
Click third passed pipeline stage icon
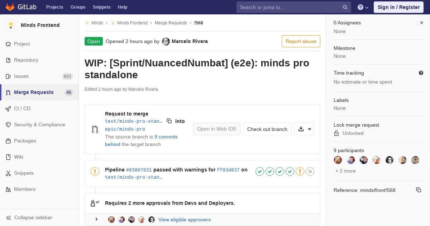tap(280, 171)
